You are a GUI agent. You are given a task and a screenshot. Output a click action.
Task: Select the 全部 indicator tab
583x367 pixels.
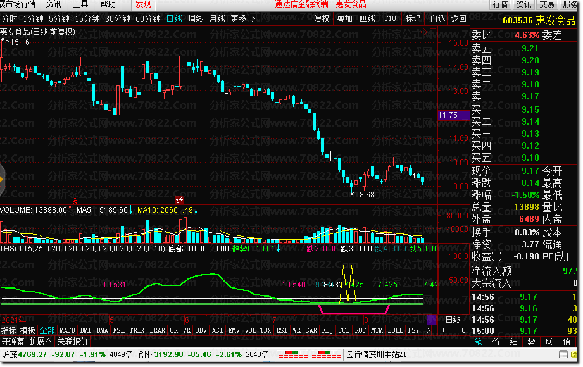(x=47, y=330)
